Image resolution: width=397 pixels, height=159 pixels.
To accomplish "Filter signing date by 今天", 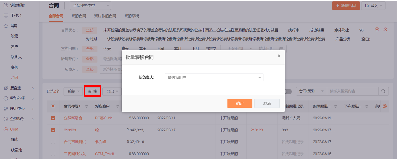I will 107,49.
